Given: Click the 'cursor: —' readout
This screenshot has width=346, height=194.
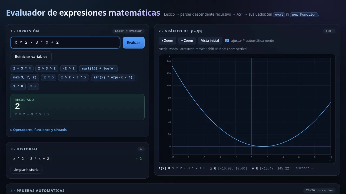Looking at the screenshot, I should (305, 168).
